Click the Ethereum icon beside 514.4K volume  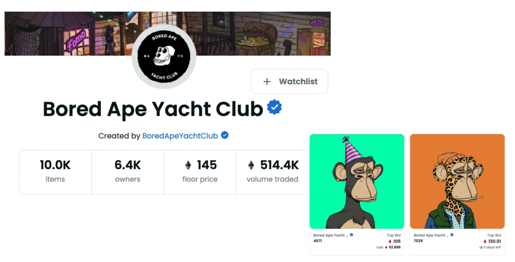pyautogui.click(x=251, y=165)
